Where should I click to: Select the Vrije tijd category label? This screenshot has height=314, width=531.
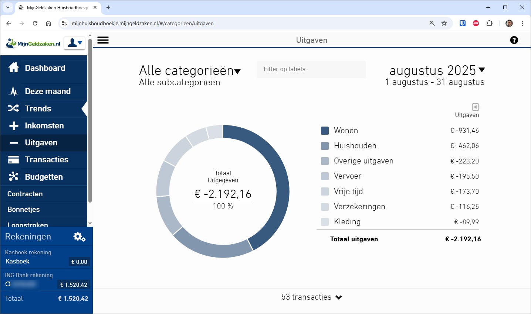348,191
